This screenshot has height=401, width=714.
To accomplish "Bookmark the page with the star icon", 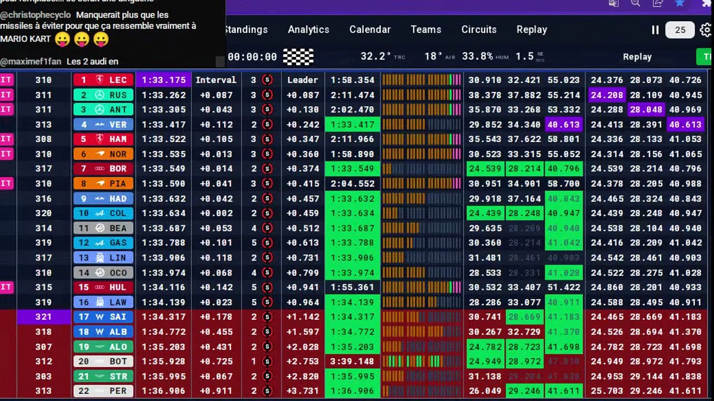I will [x=679, y=3].
